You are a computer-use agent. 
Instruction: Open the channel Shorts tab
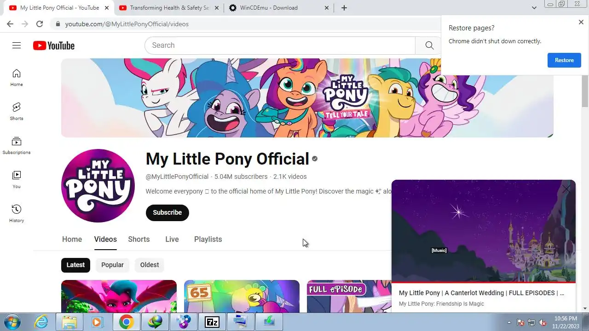139,239
